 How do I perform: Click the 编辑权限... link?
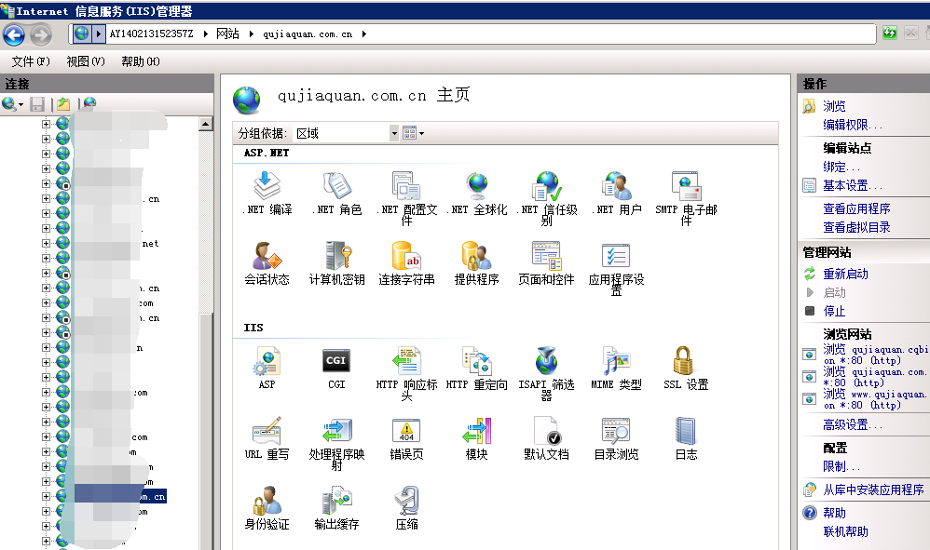(x=853, y=125)
